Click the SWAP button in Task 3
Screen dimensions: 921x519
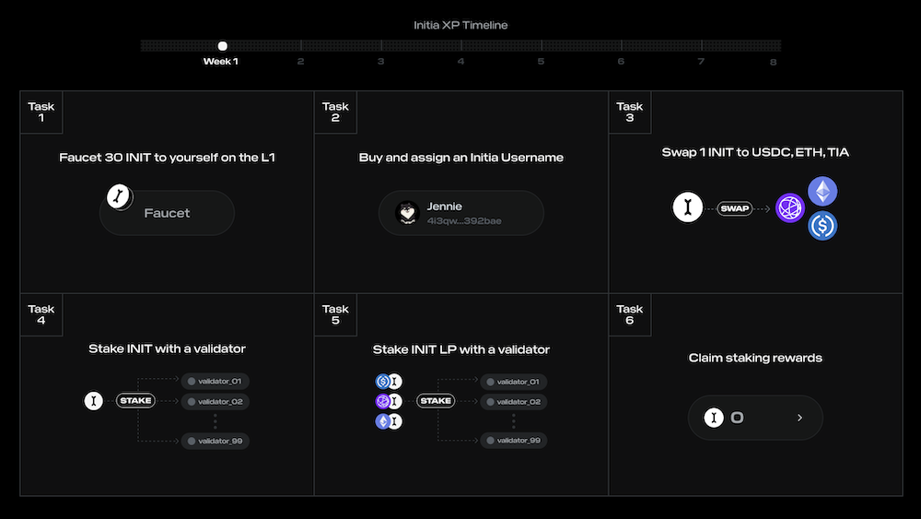pos(735,209)
